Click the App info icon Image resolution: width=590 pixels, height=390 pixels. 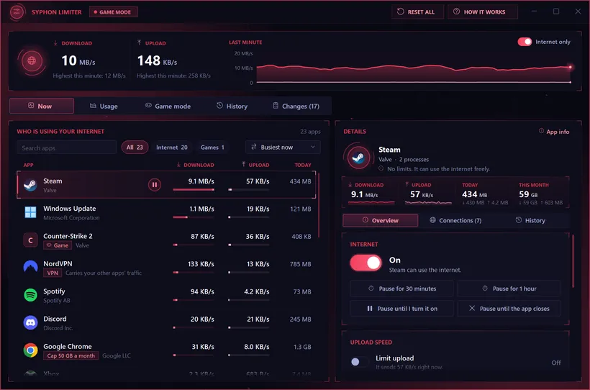coord(541,131)
